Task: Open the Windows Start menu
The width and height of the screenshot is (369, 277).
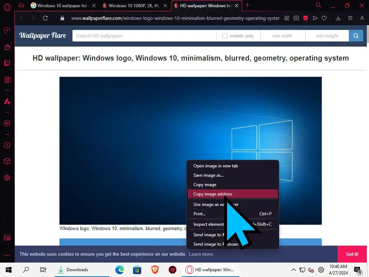Action: point(9,270)
